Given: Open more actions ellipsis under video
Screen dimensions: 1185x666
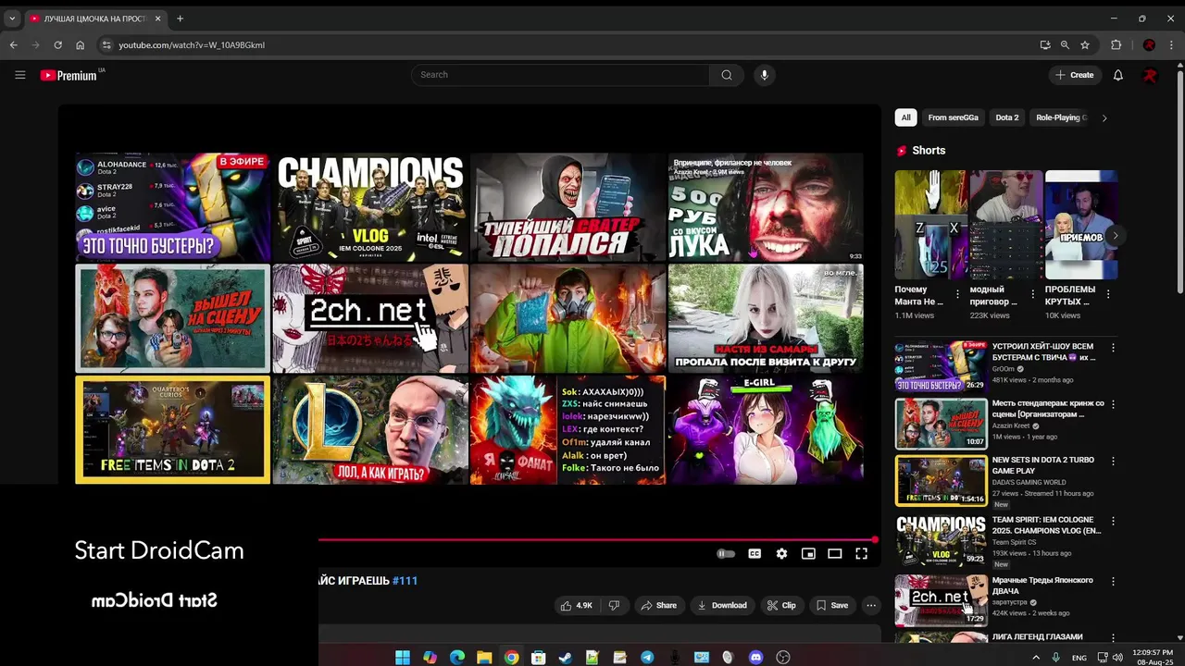Looking at the screenshot, I should 870,606.
